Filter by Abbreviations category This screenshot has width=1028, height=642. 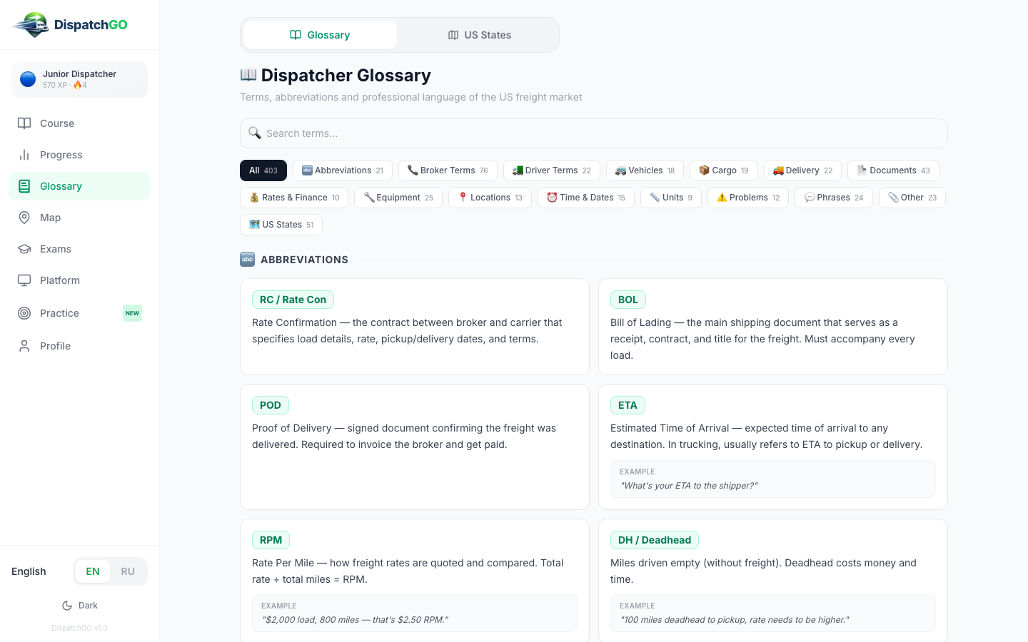(x=343, y=170)
